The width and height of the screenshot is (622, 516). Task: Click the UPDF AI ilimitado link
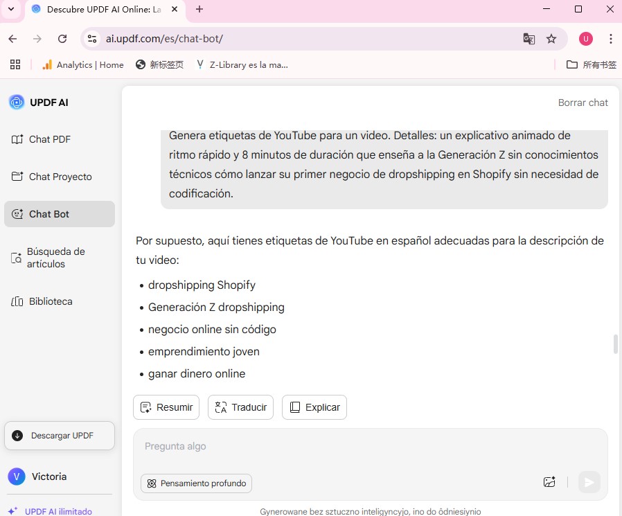[x=58, y=512]
